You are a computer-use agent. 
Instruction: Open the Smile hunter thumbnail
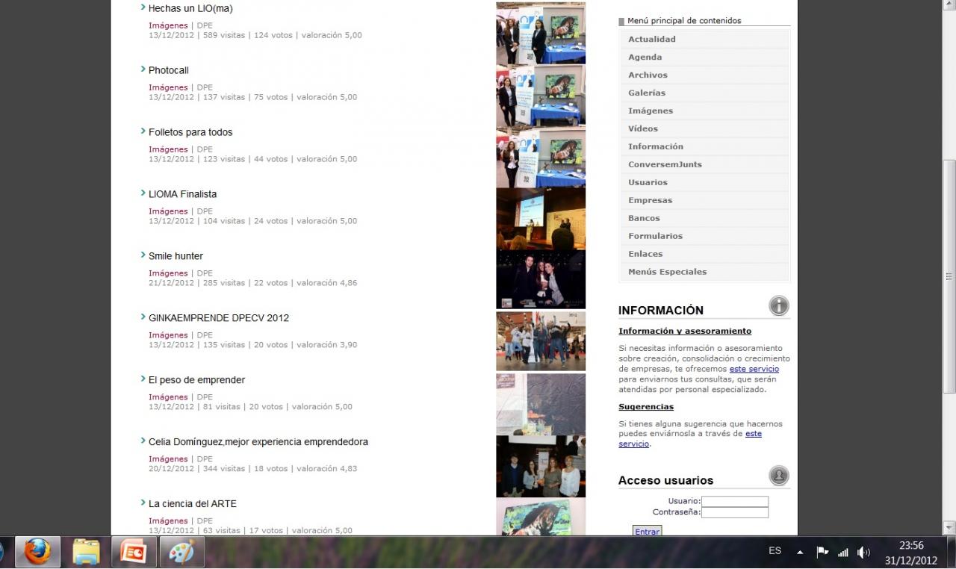pos(541,279)
